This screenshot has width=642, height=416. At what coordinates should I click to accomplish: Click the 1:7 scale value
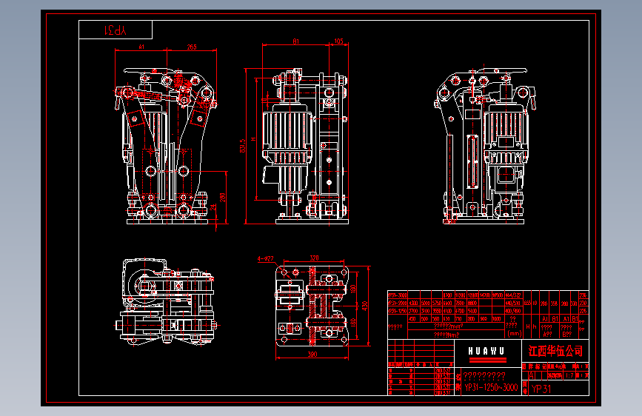tap(569, 375)
